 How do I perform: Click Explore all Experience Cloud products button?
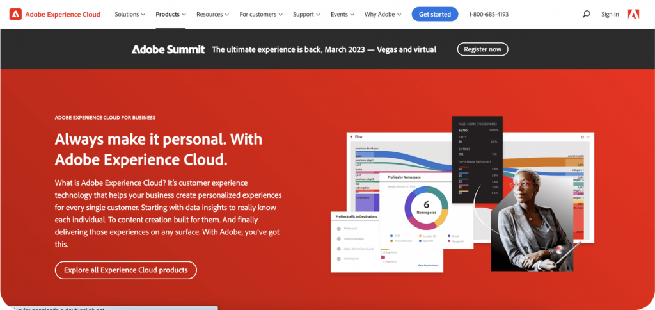(x=126, y=270)
